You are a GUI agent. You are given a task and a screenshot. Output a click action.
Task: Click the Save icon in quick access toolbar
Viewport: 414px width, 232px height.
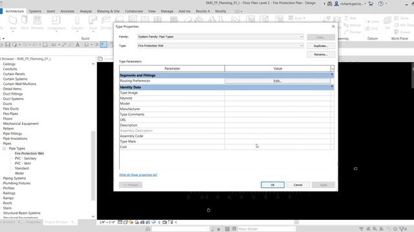pyautogui.click(x=8, y=45)
